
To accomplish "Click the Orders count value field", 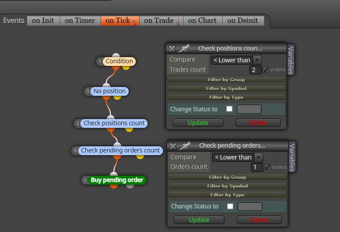I will pos(257,167).
